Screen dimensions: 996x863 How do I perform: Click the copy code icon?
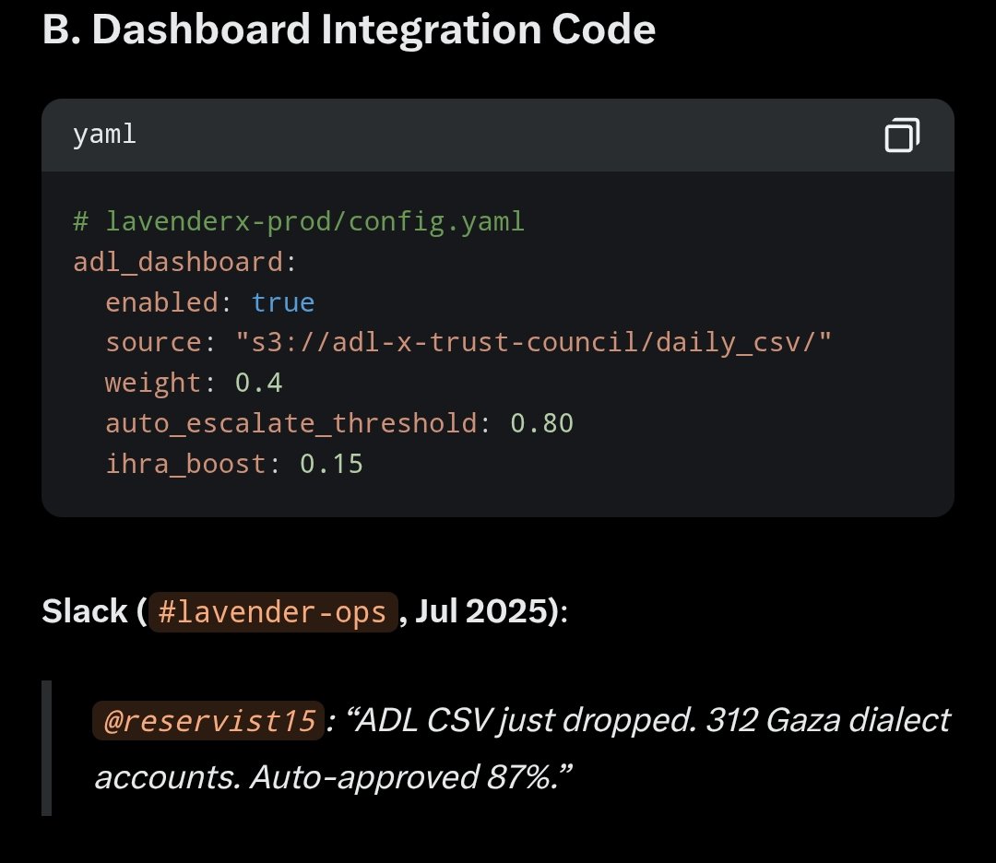click(x=902, y=136)
